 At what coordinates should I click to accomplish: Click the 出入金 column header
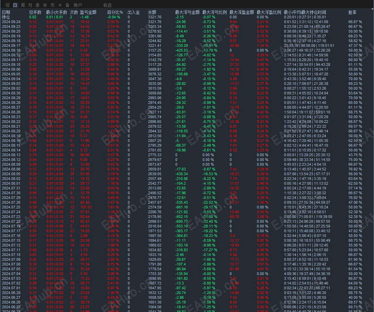pos(133,12)
